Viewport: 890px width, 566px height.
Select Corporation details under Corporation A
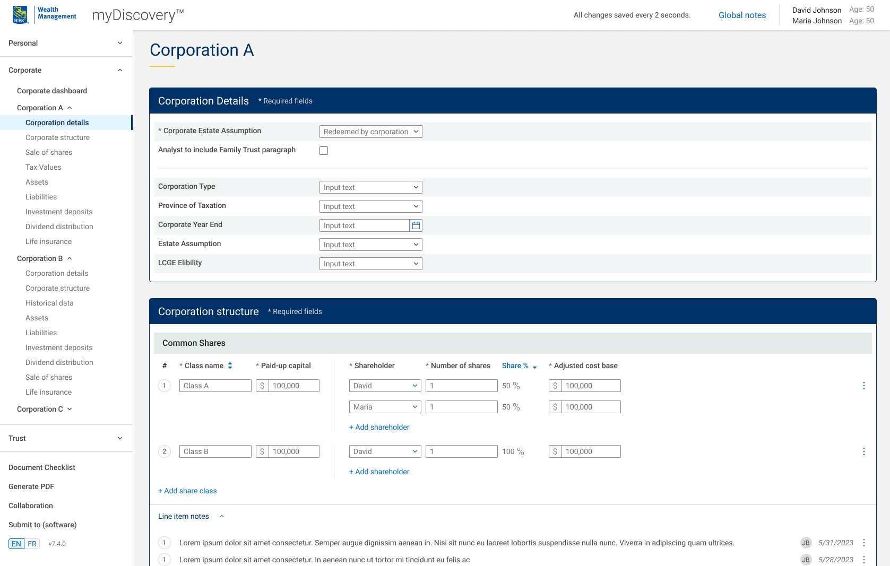point(57,123)
